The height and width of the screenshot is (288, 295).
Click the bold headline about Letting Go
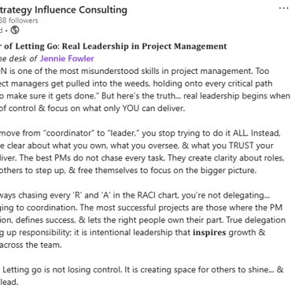pyautogui.click(x=113, y=46)
